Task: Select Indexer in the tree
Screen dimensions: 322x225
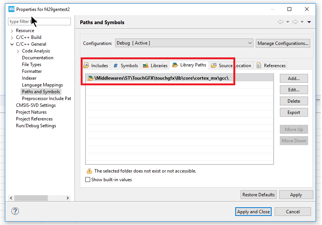Action: 29,78
